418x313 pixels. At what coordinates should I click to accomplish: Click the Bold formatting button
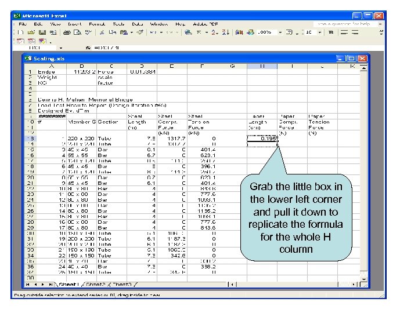(331, 32)
